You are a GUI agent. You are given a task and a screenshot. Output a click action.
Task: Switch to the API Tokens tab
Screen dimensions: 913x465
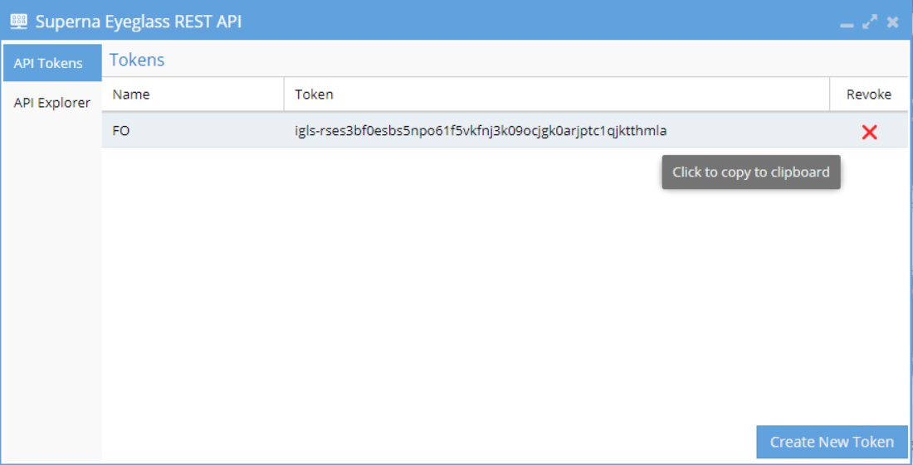[52, 63]
